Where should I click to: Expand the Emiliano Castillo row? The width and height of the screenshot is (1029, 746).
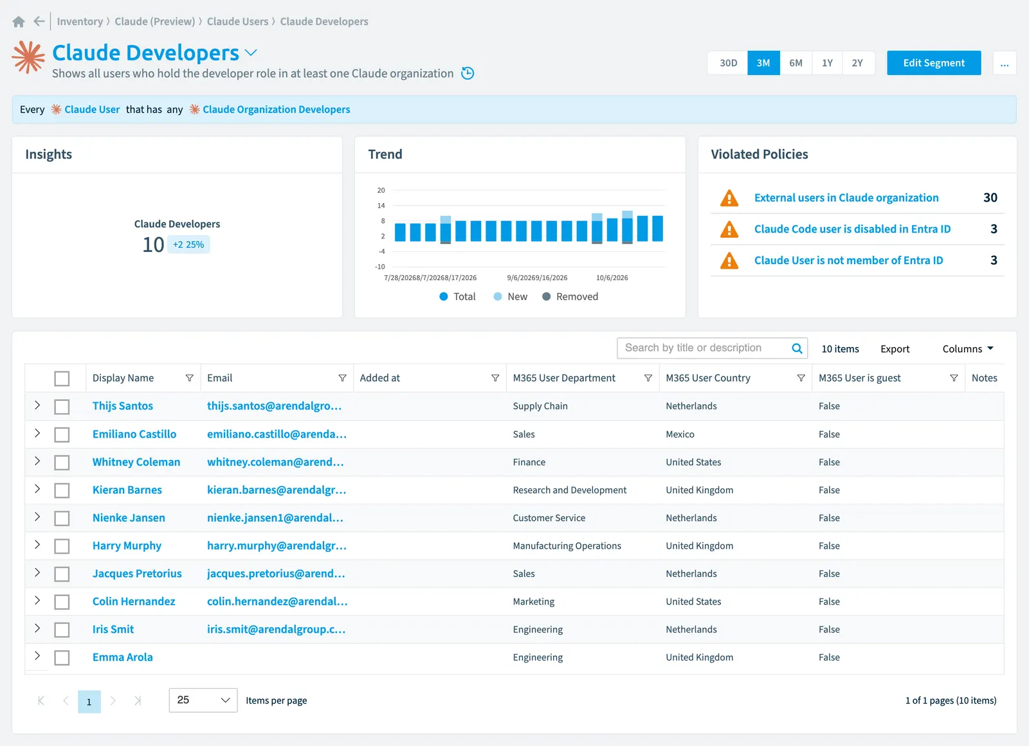37,433
